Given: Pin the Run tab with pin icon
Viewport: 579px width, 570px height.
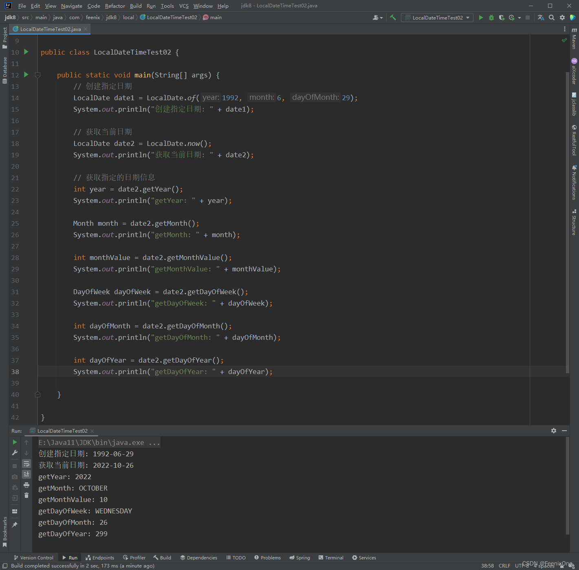Looking at the screenshot, I should [x=15, y=525].
